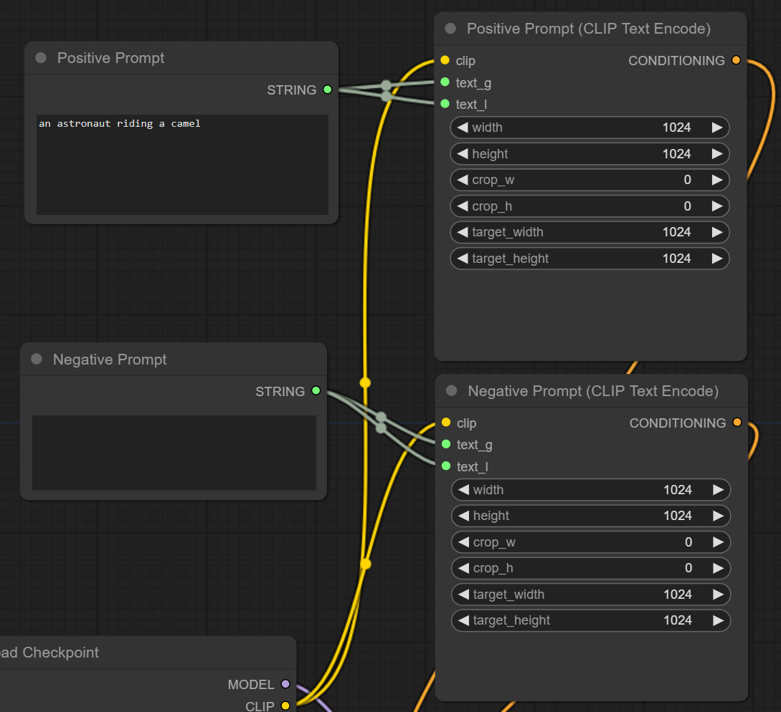
Task: Click the CLIP output port on Load Checkpoint
Action: (x=285, y=706)
